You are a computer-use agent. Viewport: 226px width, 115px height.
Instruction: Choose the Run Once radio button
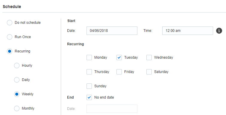click(10, 37)
